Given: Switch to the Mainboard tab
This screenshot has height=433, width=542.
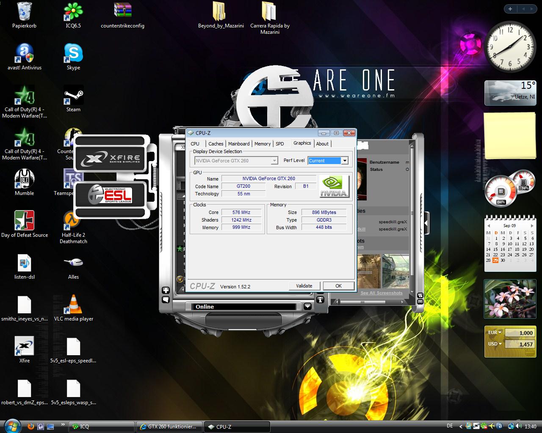Looking at the screenshot, I should (x=239, y=144).
